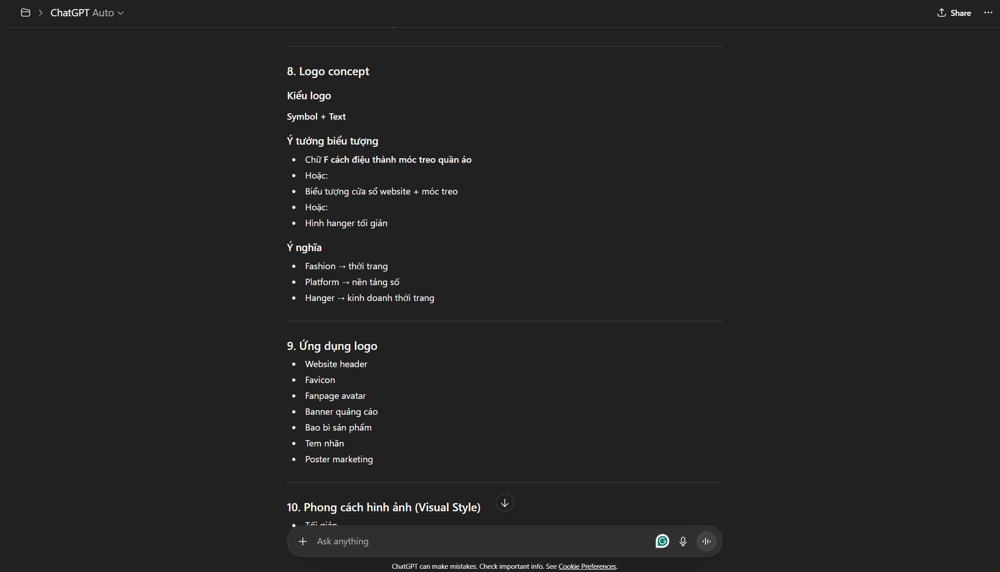Click the "9. Ứng dụng logo" heading

point(332,346)
